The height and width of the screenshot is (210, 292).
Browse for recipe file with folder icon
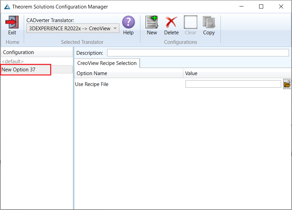click(287, 84)
